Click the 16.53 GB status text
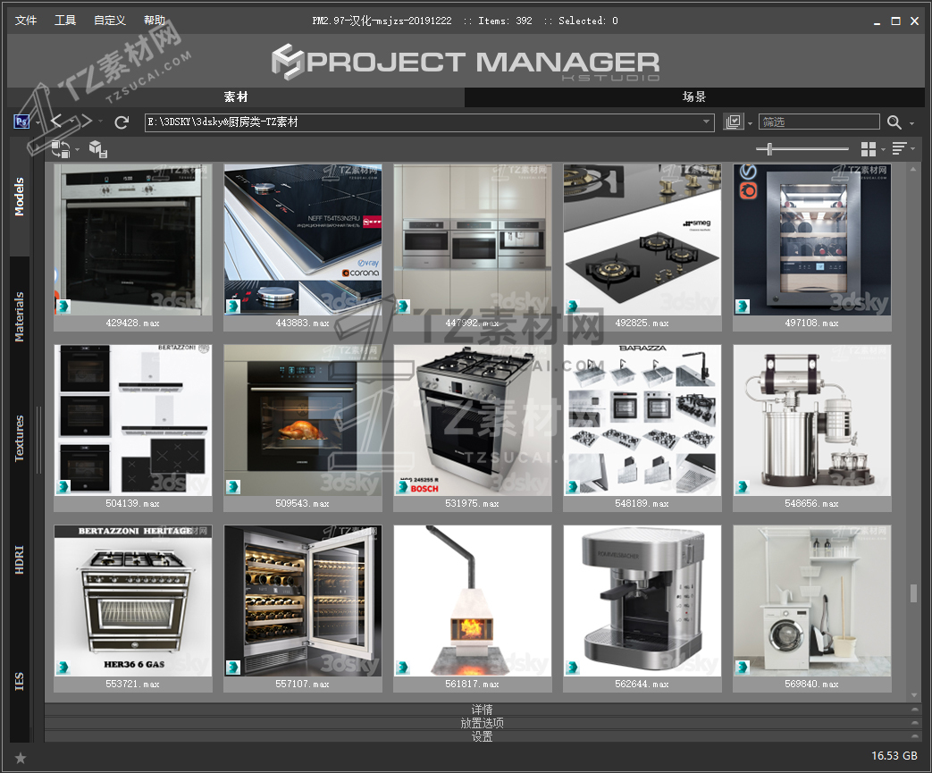 pyautogui.click(x=894, y=756)
